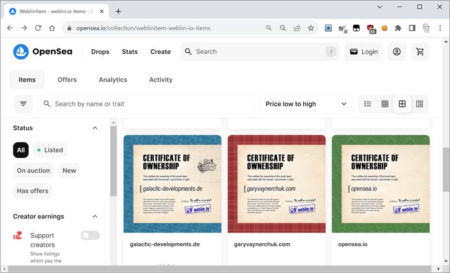Click the search magnifier icon in address bar
The image size is (450, 273).
(269, 28)
